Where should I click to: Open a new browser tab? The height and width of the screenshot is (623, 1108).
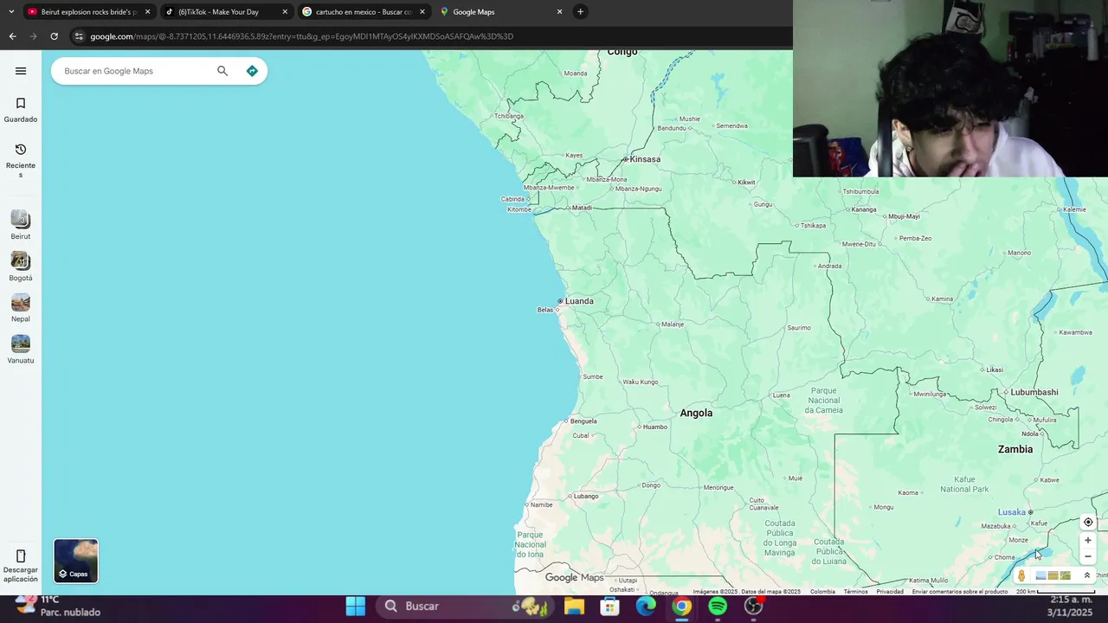(x=580, y=12)
